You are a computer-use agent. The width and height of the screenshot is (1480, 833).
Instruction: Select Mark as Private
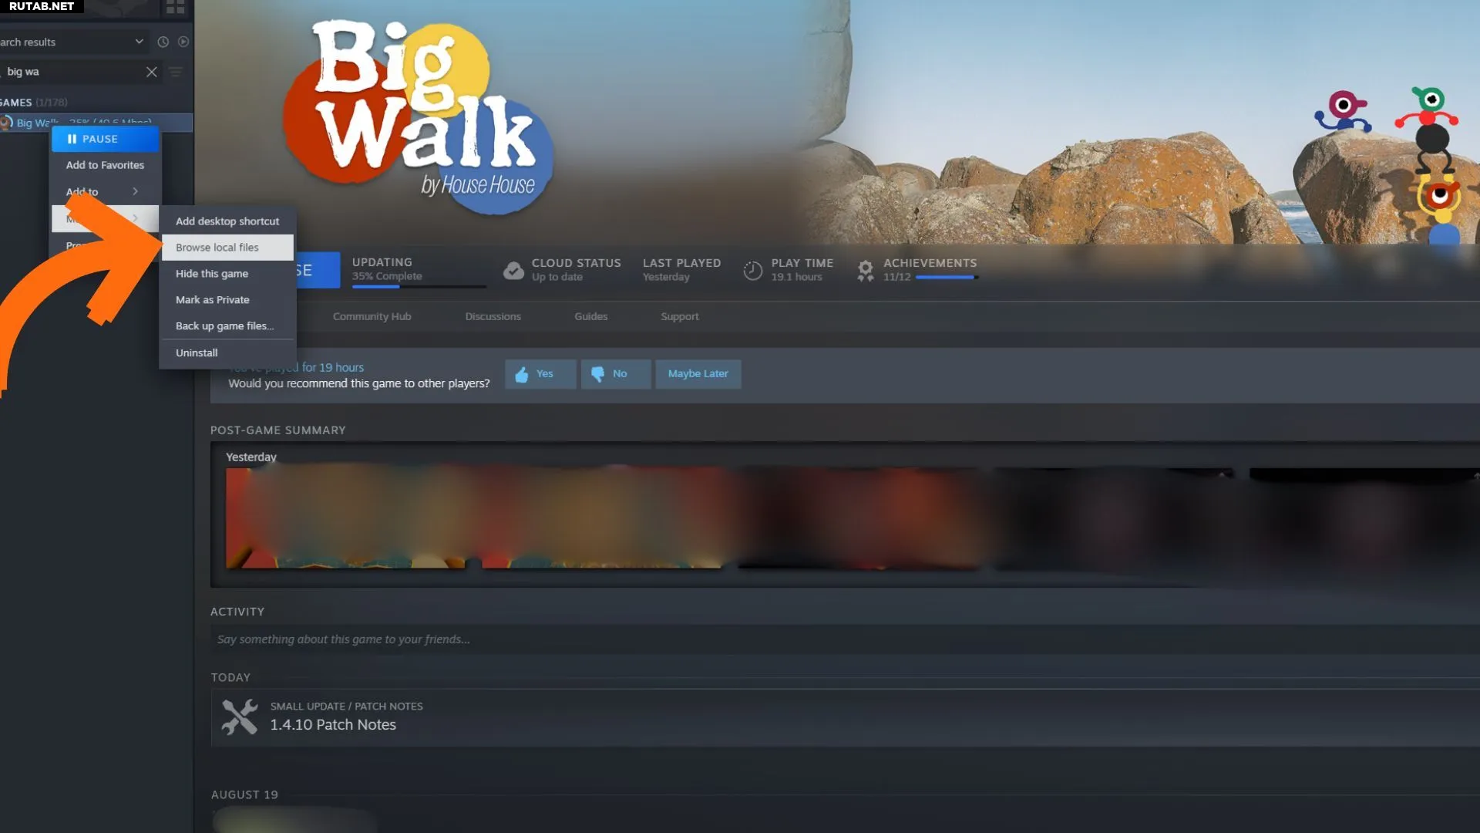click(x=227, y=300)
